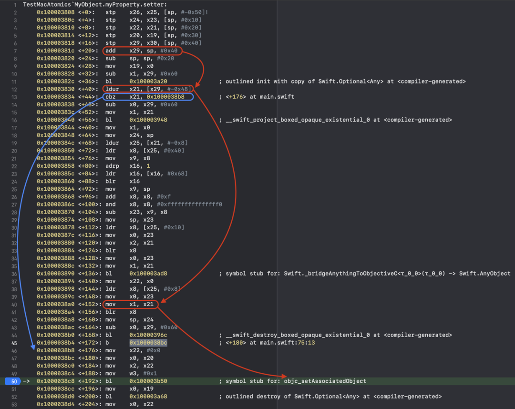Click gutter line number 1
The width and height of the screenshot is (515, 409).
[x=15, y=5]
